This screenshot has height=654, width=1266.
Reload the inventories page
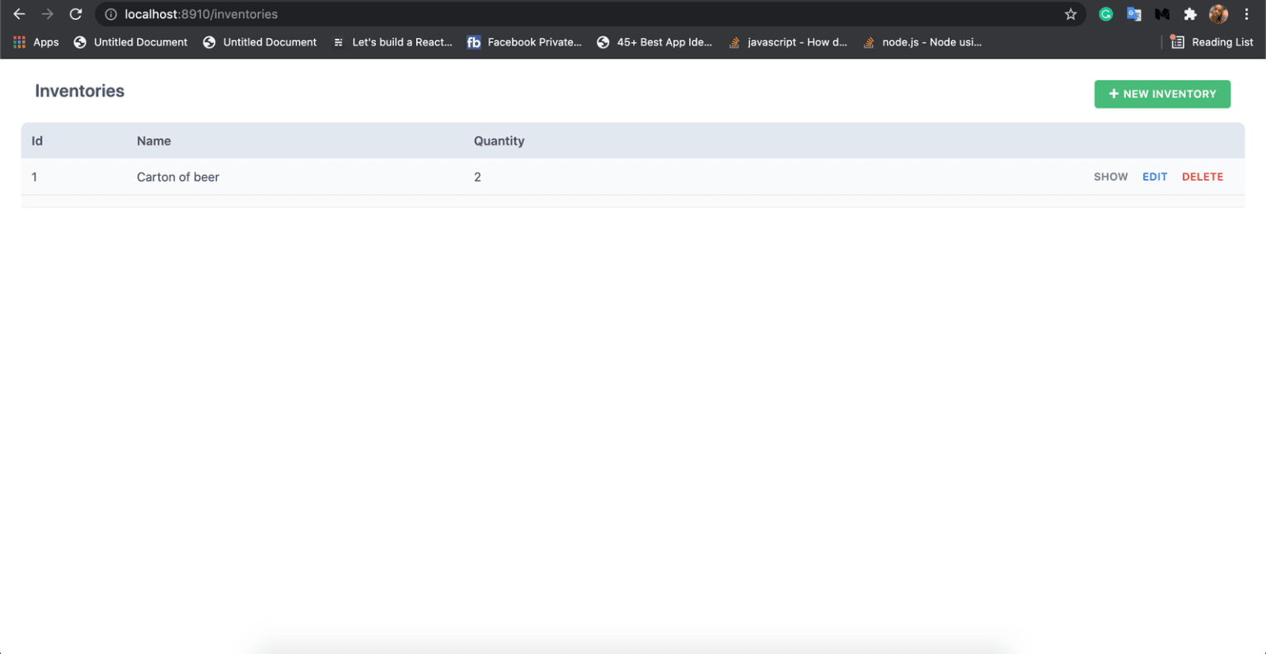75,14
